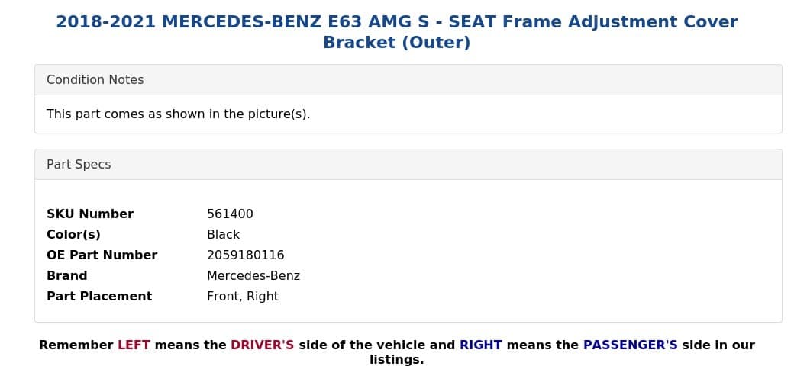This screenshot has height=379, width=794.
Task: Click the color value Black
Action: (x=223, y=235)
